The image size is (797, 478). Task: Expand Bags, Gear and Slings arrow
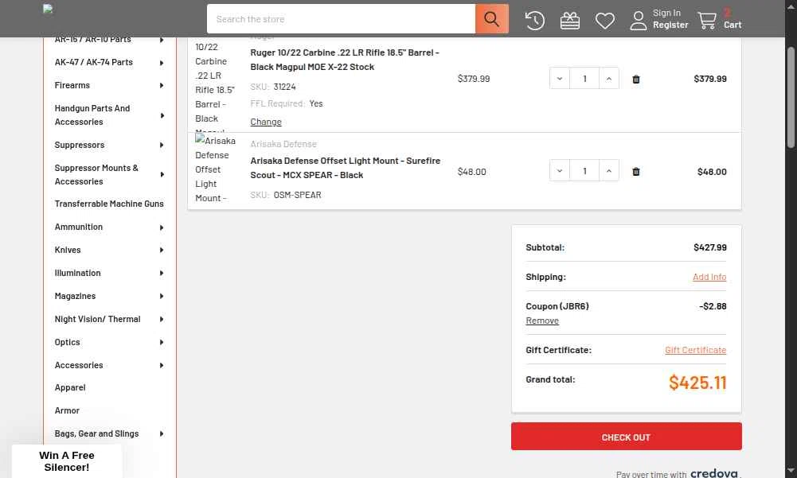[162, 433]
